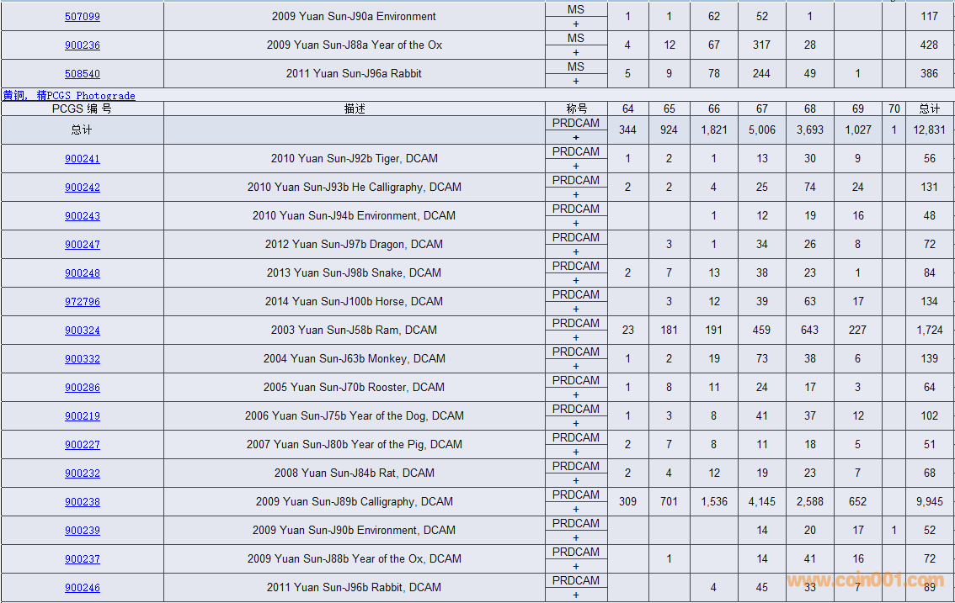Open PCGS number 900219 link
The width and height of the screenshot is (955, 603).
tap(83, 416)
